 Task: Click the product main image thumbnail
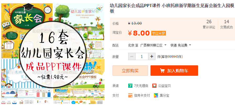click(53, 54)
